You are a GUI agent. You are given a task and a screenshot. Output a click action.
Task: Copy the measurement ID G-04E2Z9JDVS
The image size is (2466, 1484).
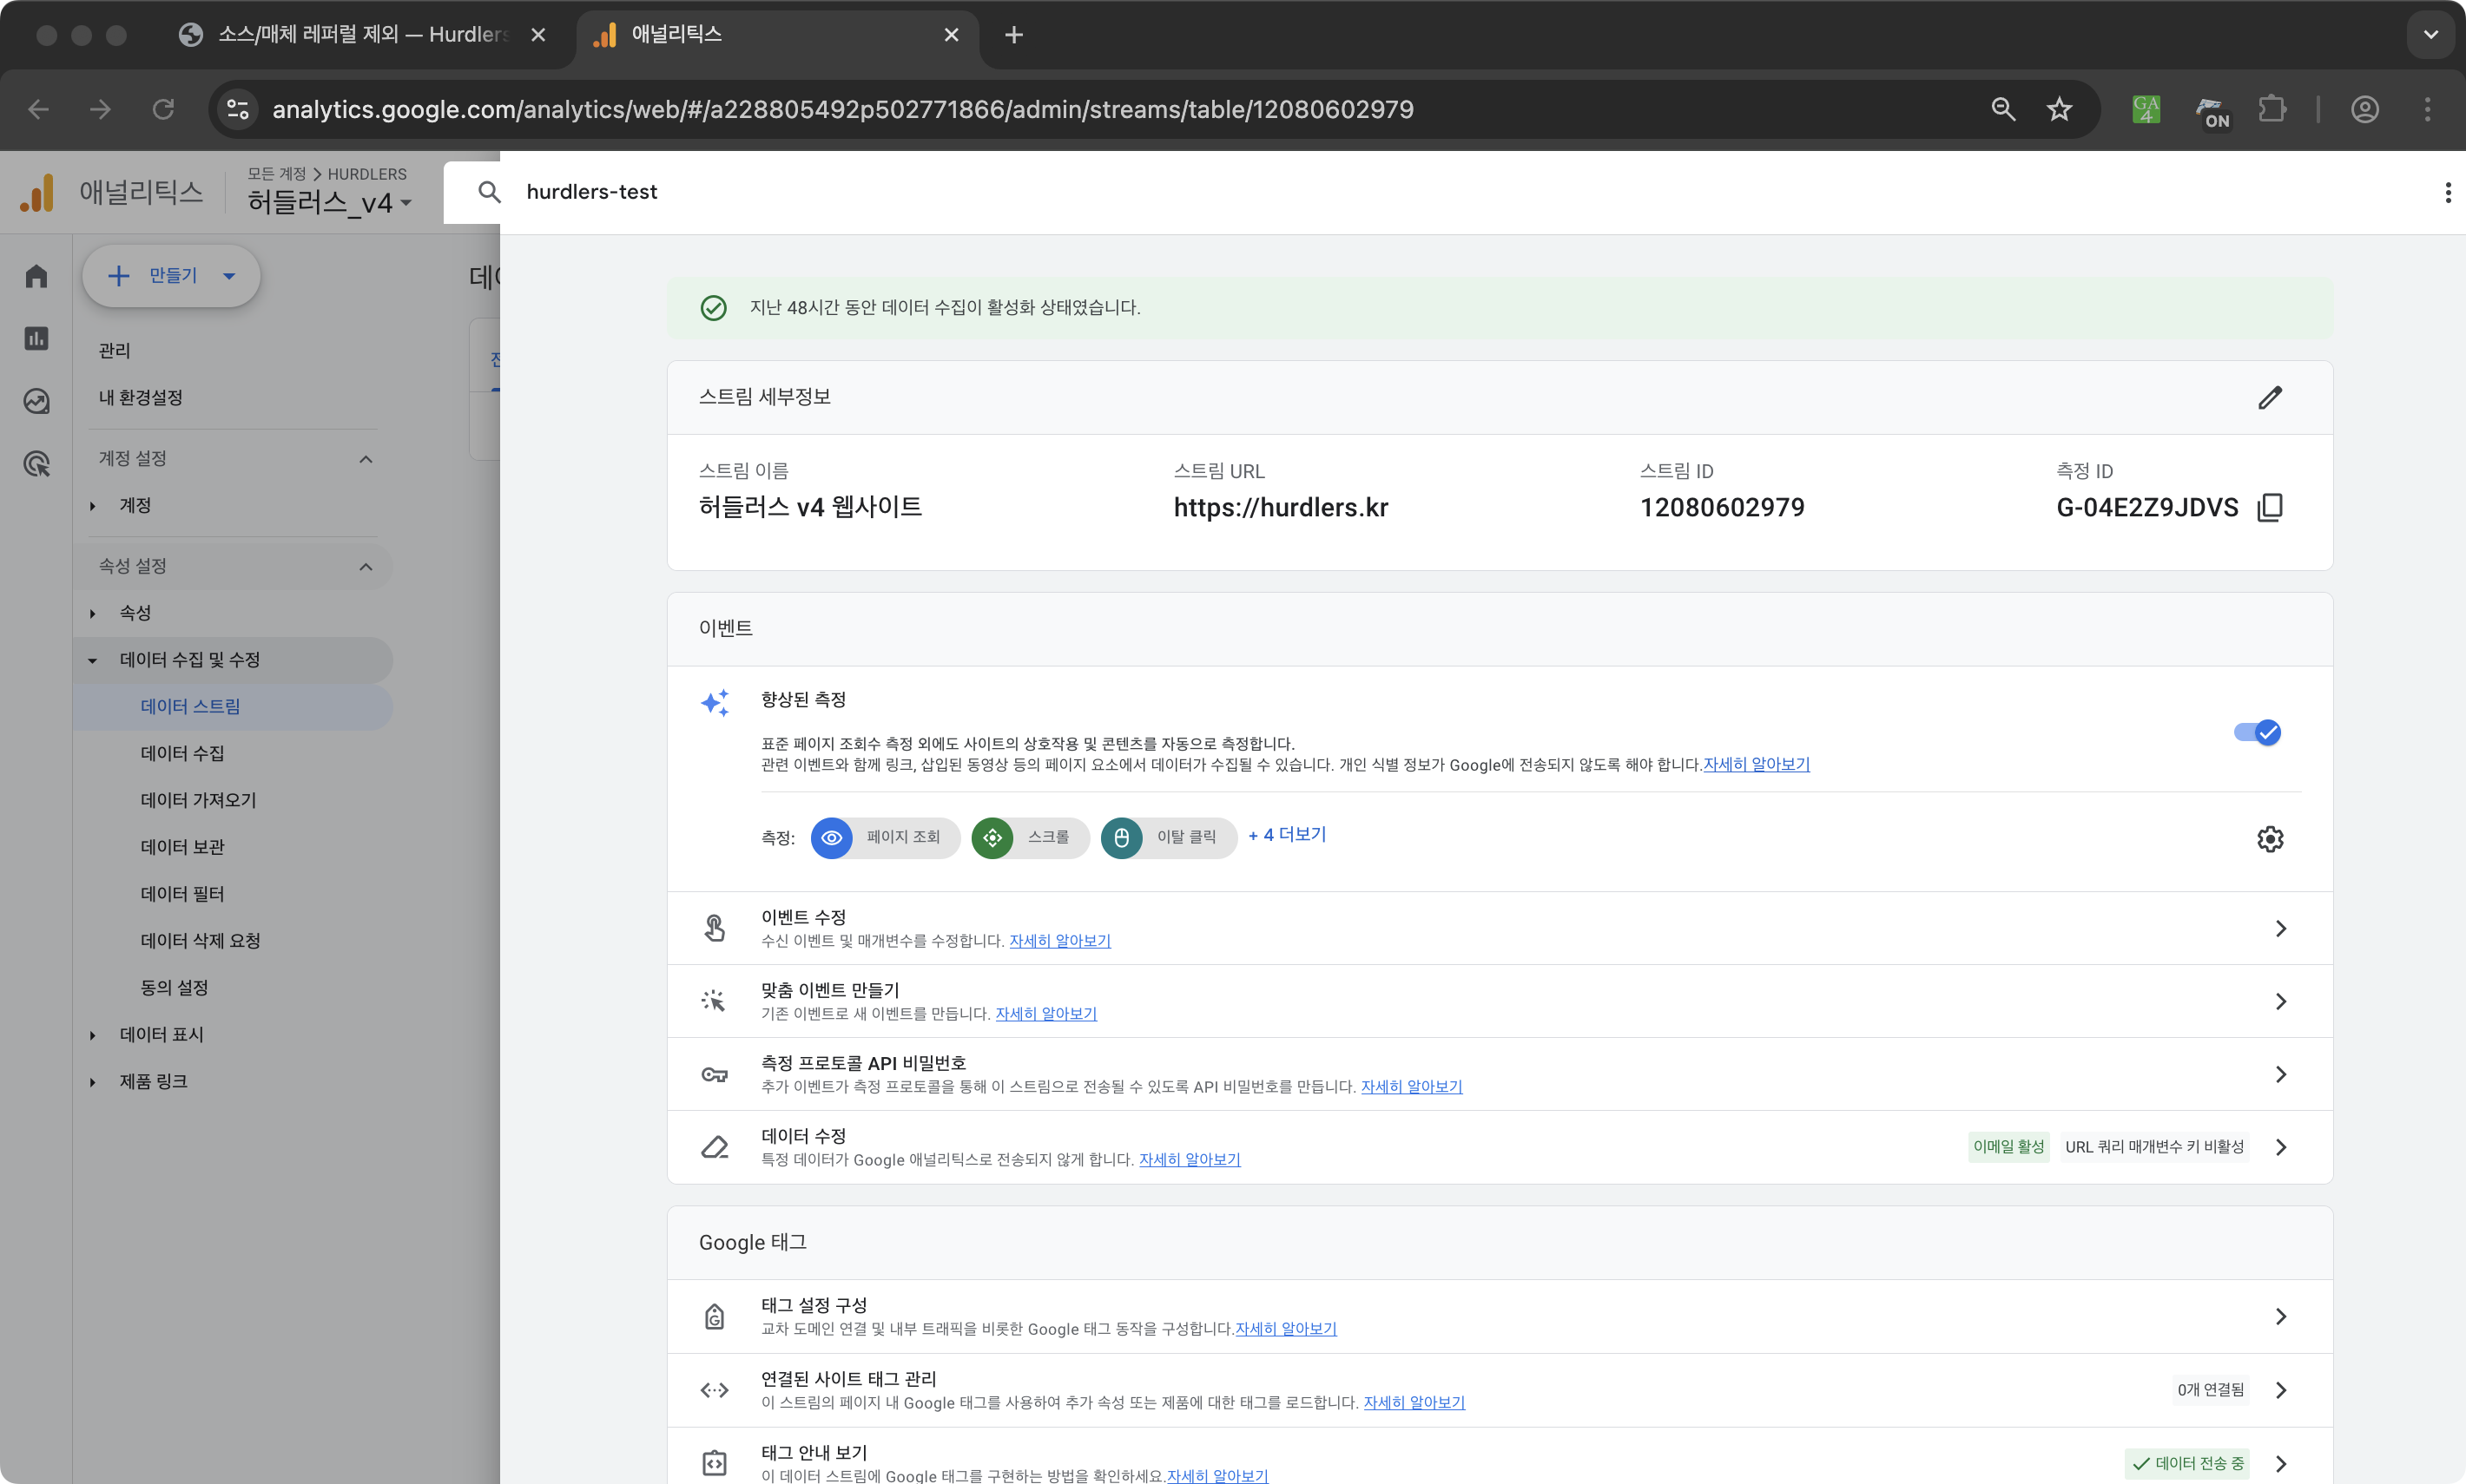click(x=2270, y=508)
